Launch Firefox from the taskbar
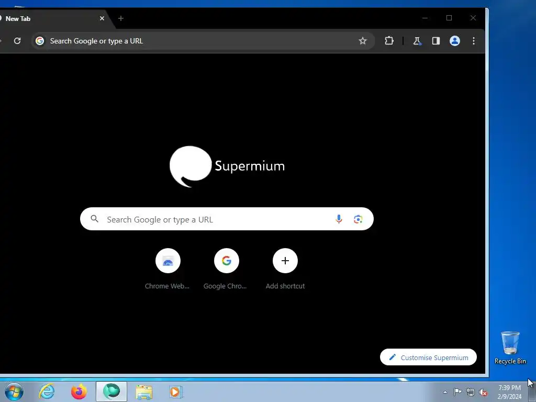Viewport: 536px width, 402px height. [x=79, y=392]
